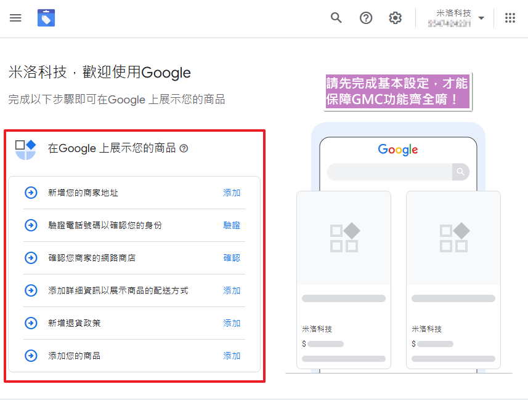The image size is (528, 400).
Task: Click the search bar in Google preview
Action: [x=389, y=172]
